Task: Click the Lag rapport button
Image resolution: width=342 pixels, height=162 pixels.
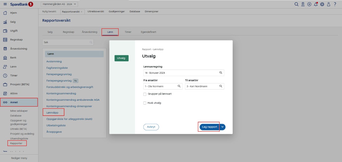Action: click(209, 127)
